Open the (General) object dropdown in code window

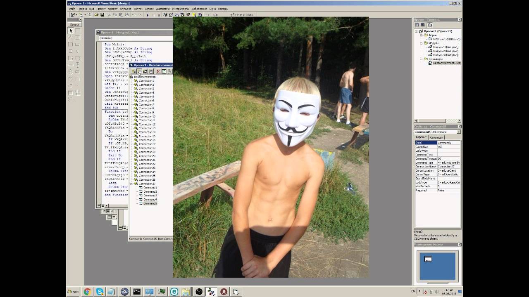point(136,38)
